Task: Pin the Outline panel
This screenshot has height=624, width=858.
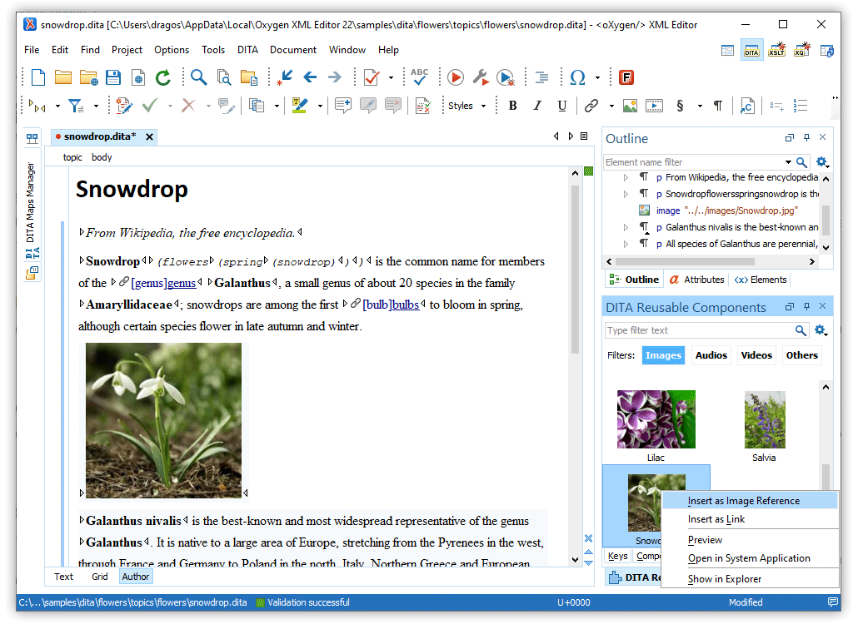Action: [x=806, y=137]
